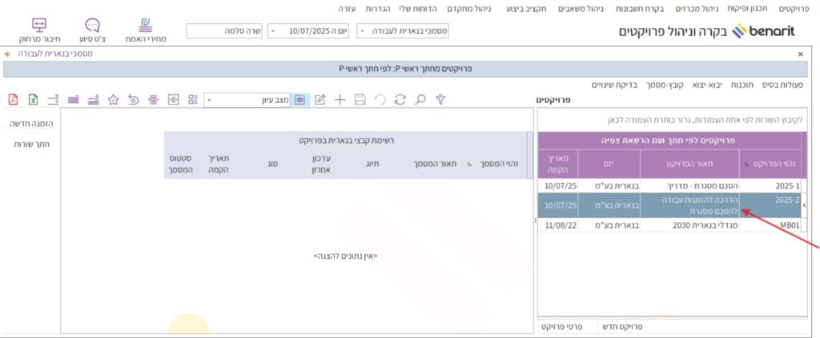
Task: Click the filter funnel icon
Action: [x=440, y=99]
